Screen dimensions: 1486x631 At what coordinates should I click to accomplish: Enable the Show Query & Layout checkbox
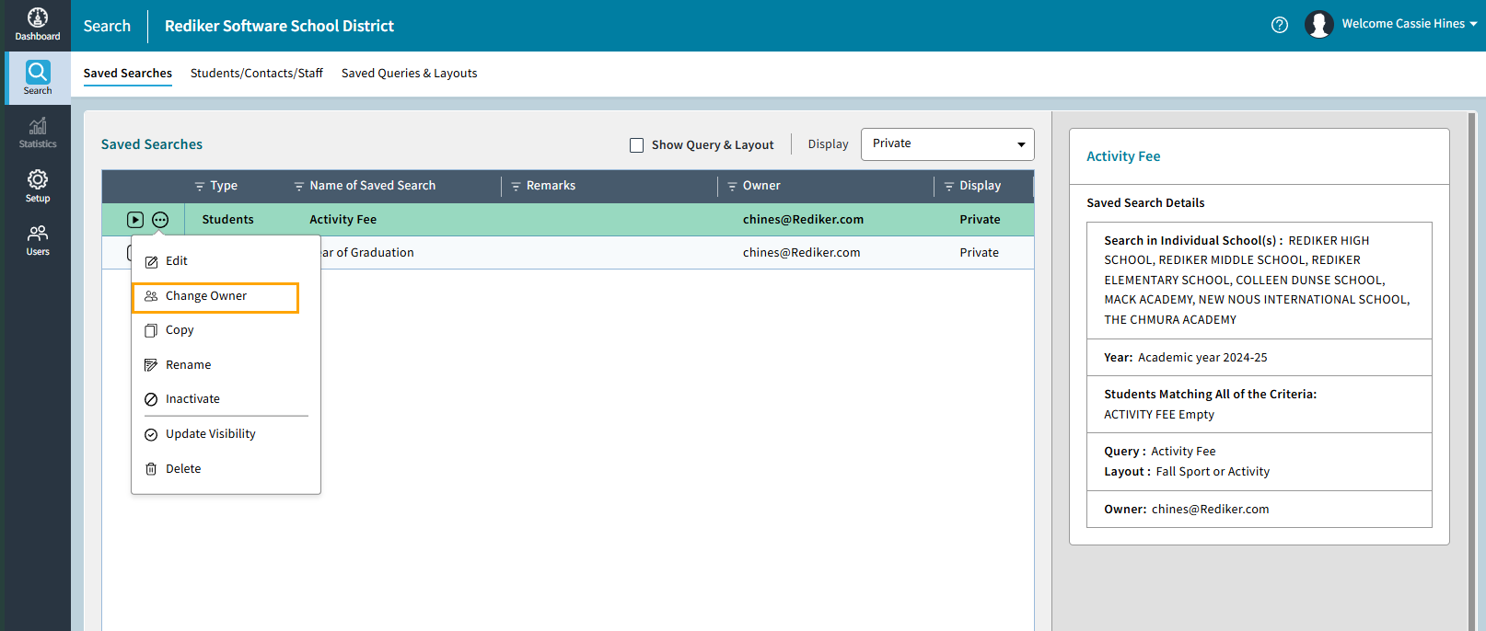pos(636,145)
